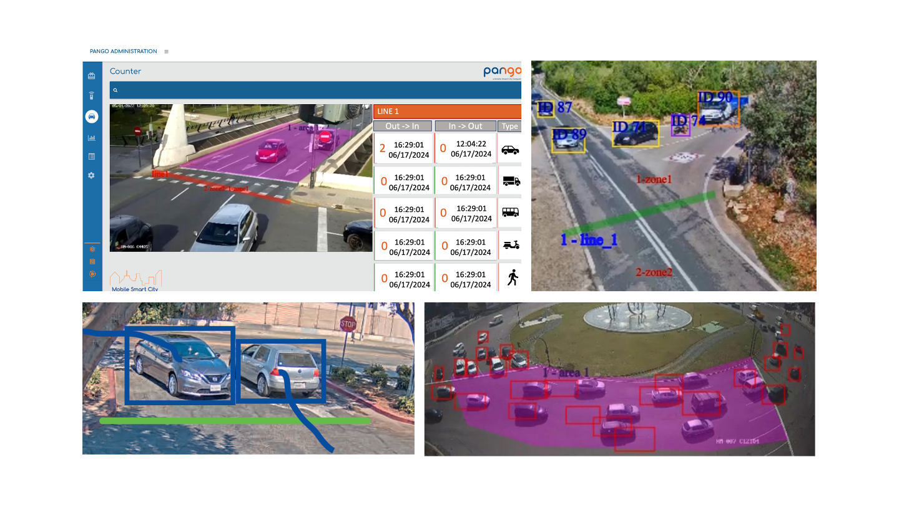The height and width of the screenshot is (505, 899).
Task: Click the top dashboard icon in sidebar
Action: click(x=92, y=76)
